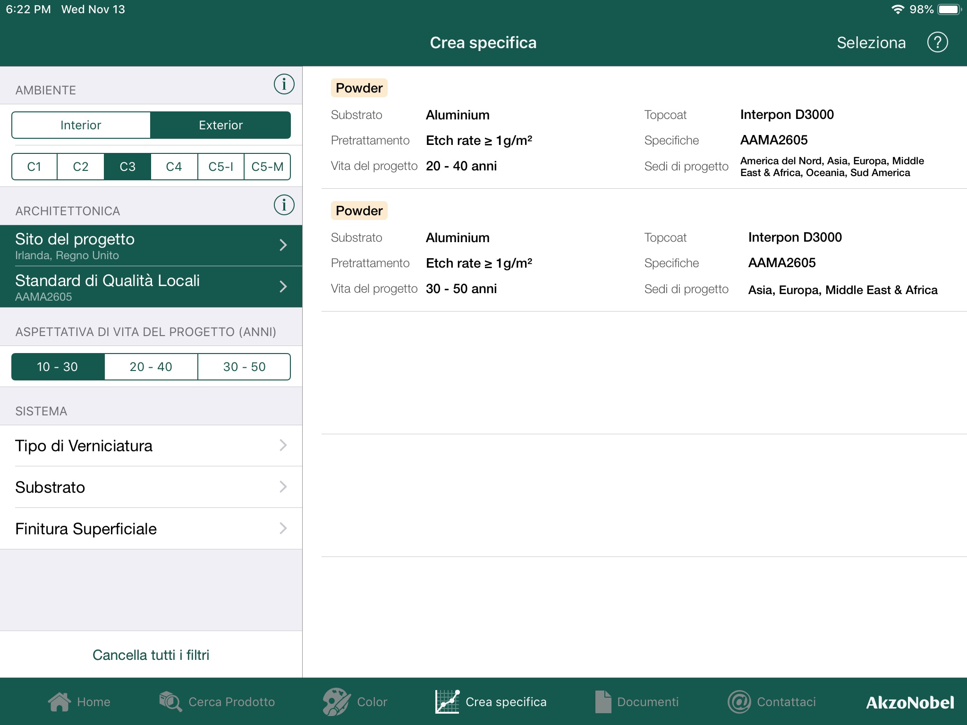Choose corrosivity class C1
This screenshot has height=725, width=967.
click(x=34, y=167)
